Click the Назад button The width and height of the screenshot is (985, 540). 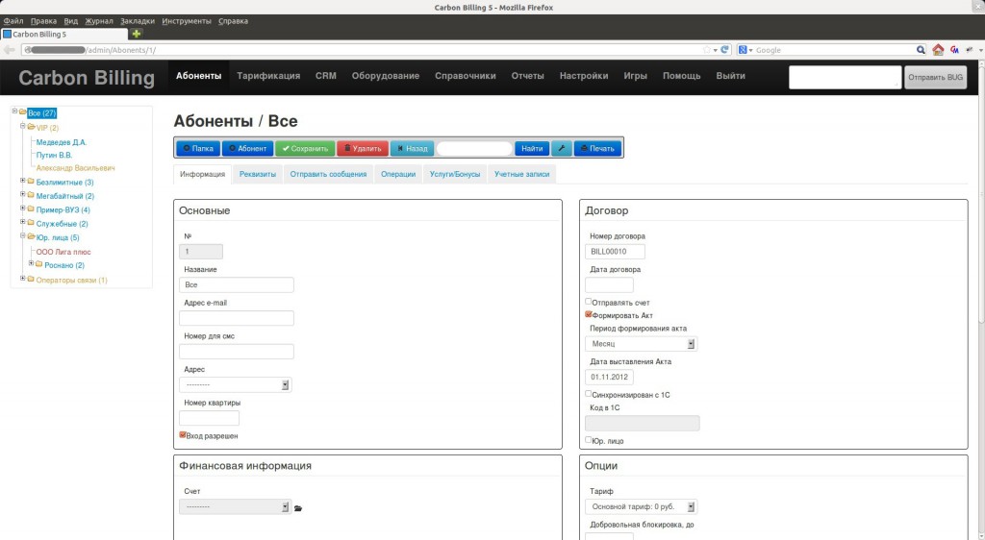(412, 149)
